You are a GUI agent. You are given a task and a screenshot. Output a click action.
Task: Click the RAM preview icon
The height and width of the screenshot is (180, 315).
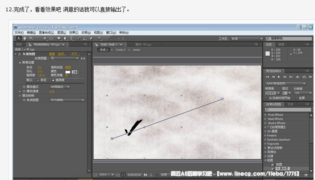click(x=310, y=77)
